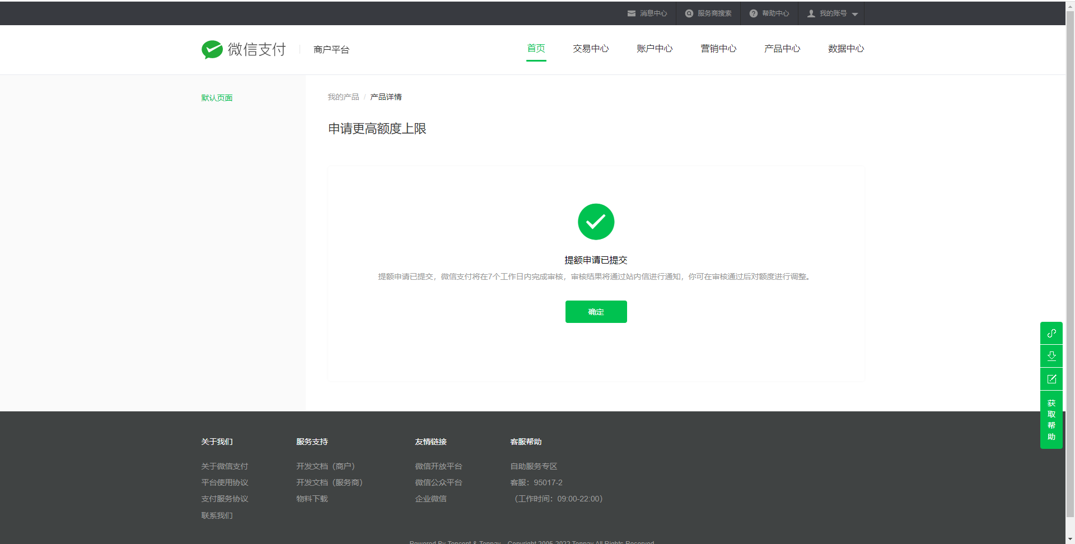Click the link icon in floating sidebar
The width and height of the screenshot is (1075, 544).
1051,333
